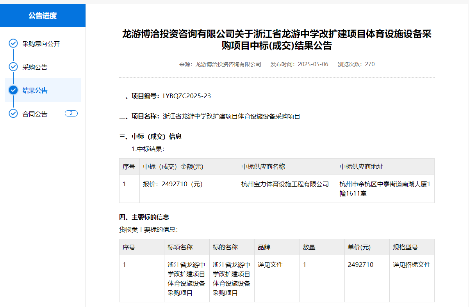This screenshot has height=307, width=469.
Task: Click the winning supplier name 杭州宝力体育设施工程有限公司
Action: click(x=285, y=184)
